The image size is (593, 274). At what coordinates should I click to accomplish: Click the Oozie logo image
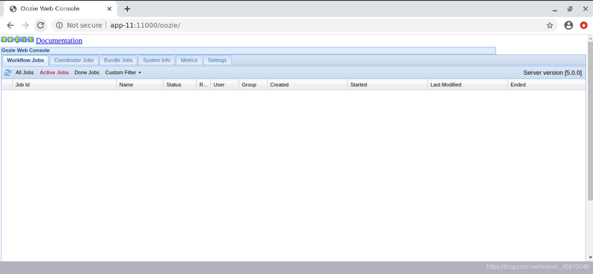[17, 40]
